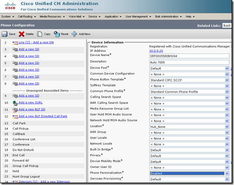Click the Call Park row
Image resolution: width=234 pixels, height=185 pixels.
(44, 123)
